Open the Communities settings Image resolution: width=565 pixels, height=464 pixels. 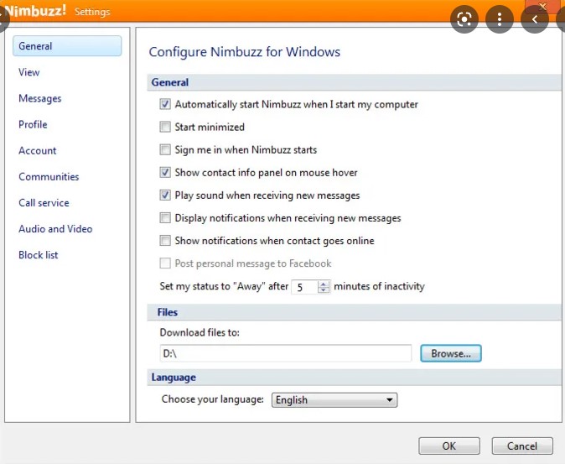(49, 177)
